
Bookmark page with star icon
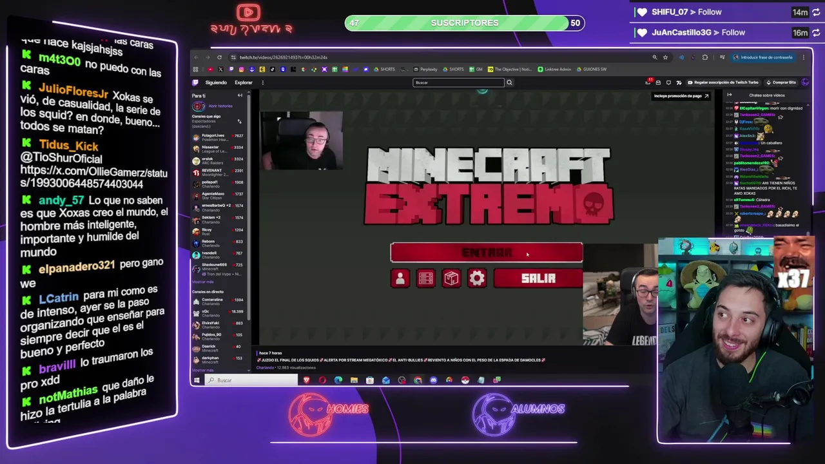tap(665, 57)
